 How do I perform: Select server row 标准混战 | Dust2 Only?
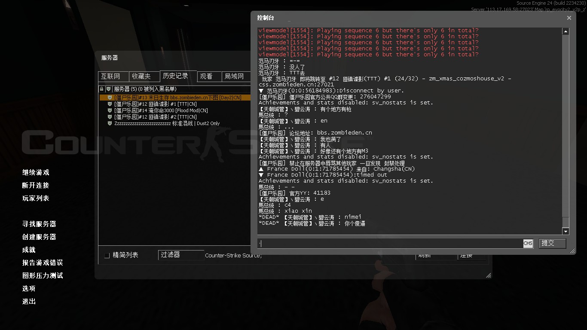175,123
